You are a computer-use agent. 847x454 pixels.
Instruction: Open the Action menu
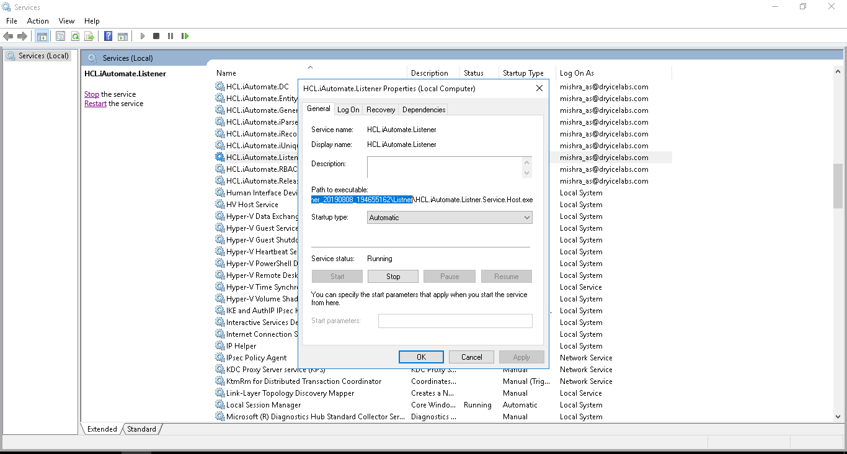point(38,21)
